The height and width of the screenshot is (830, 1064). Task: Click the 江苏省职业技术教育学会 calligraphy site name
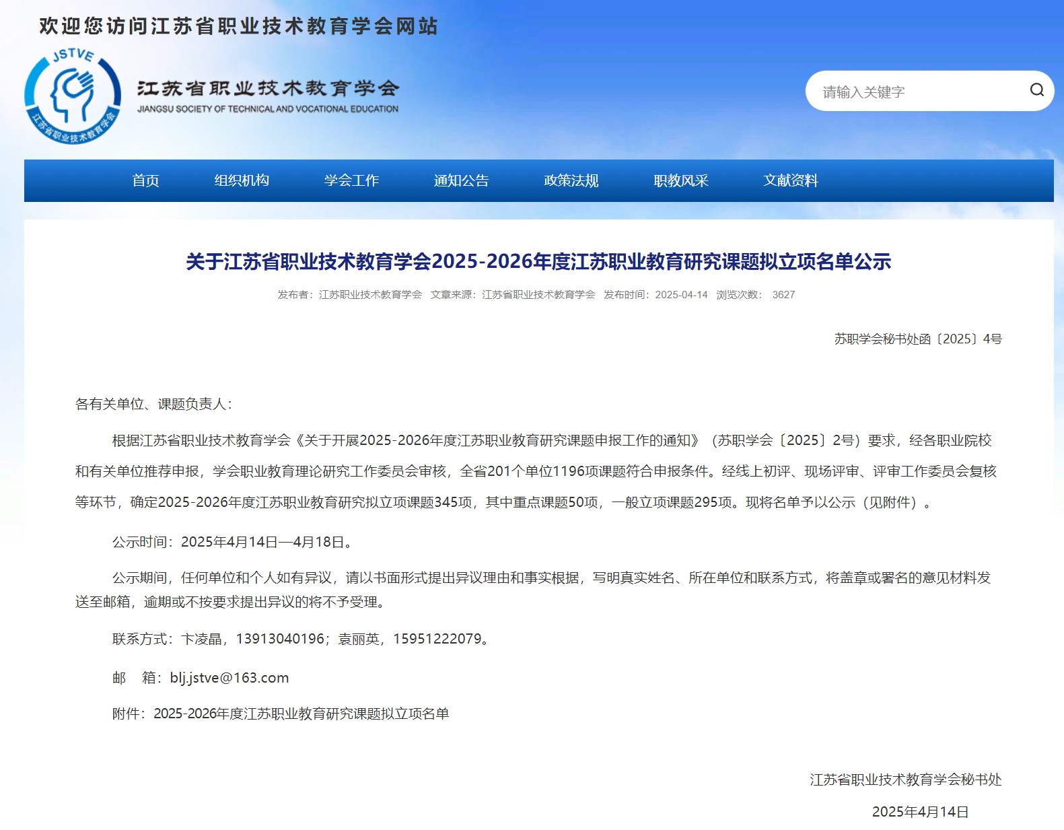[268, 88]
